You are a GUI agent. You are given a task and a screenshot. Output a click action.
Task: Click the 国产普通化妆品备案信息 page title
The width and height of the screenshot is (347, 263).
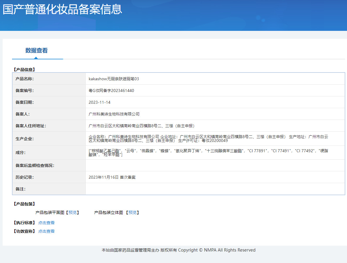pos(62,9)
